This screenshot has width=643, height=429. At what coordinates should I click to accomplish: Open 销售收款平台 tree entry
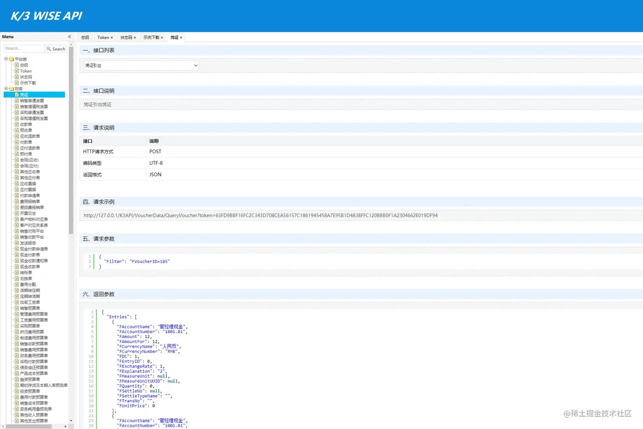pos(32,237)
